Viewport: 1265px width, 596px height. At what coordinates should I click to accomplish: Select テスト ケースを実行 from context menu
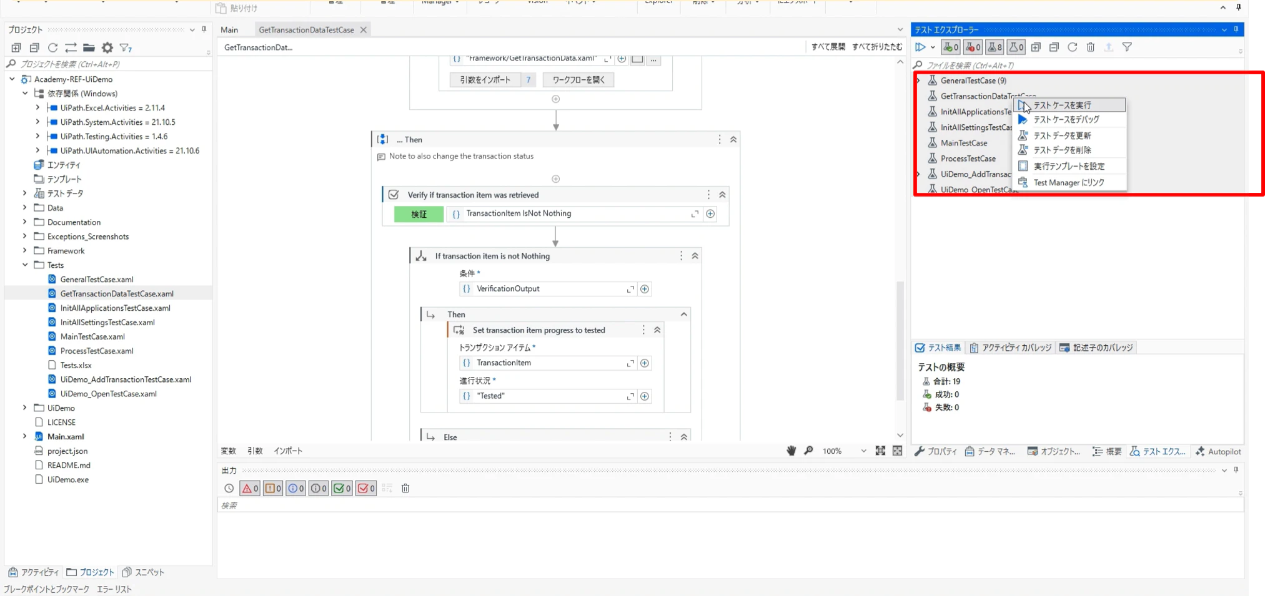coord(1069,105)
